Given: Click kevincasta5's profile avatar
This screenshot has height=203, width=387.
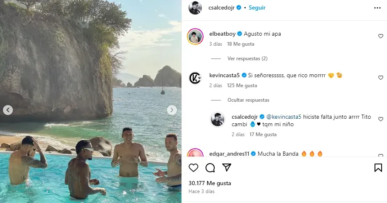Looking at the screenshot, I should 195,78.
